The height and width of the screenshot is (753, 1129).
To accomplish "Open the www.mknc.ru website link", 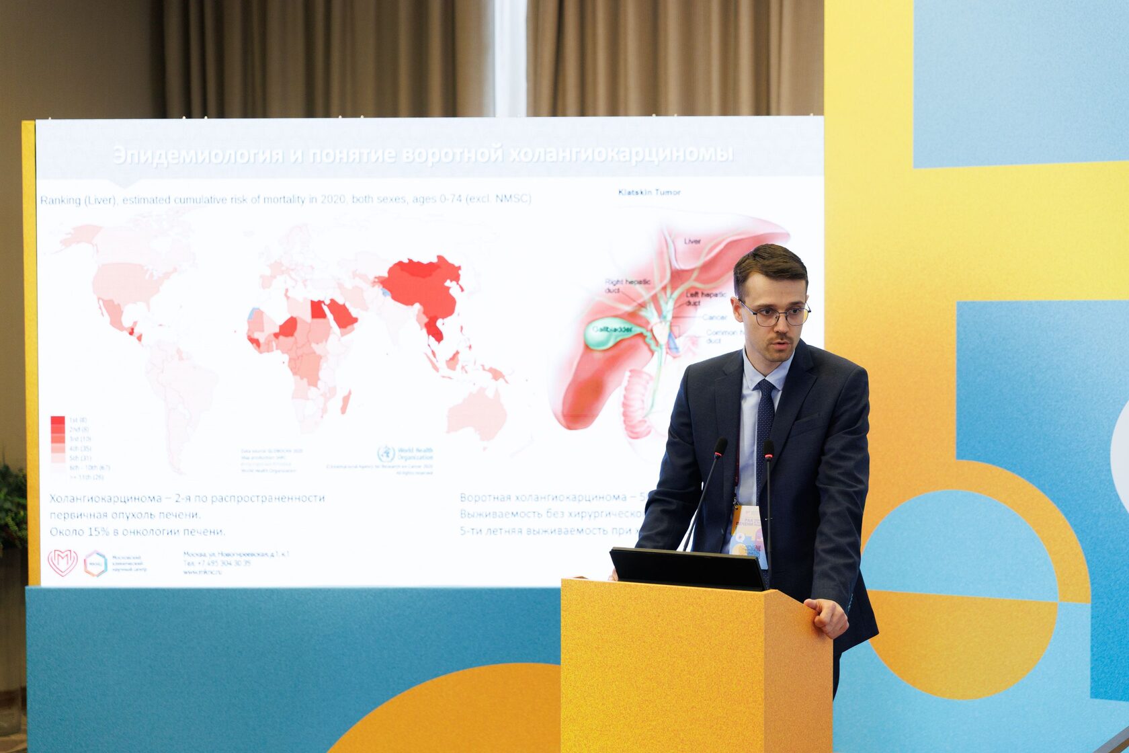I will pyautogui.click(x=202, y=571).
